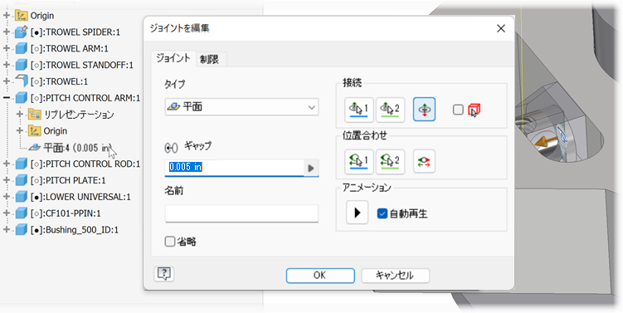Viewport: 623px width, 313px height.
Task: Click the Bushing_500_ID:1 part icon
Action: 21,230
